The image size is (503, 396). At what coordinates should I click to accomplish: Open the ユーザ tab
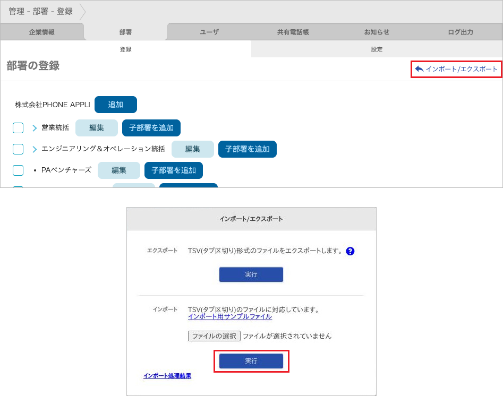point(209,32)
